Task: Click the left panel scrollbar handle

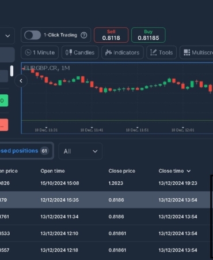Action: pos(12,71)
